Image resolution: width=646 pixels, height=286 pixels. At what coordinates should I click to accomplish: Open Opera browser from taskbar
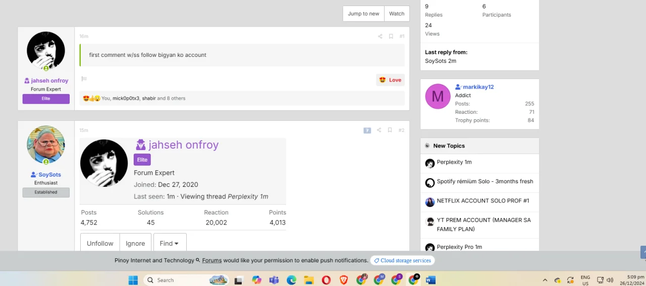point(326,280)
